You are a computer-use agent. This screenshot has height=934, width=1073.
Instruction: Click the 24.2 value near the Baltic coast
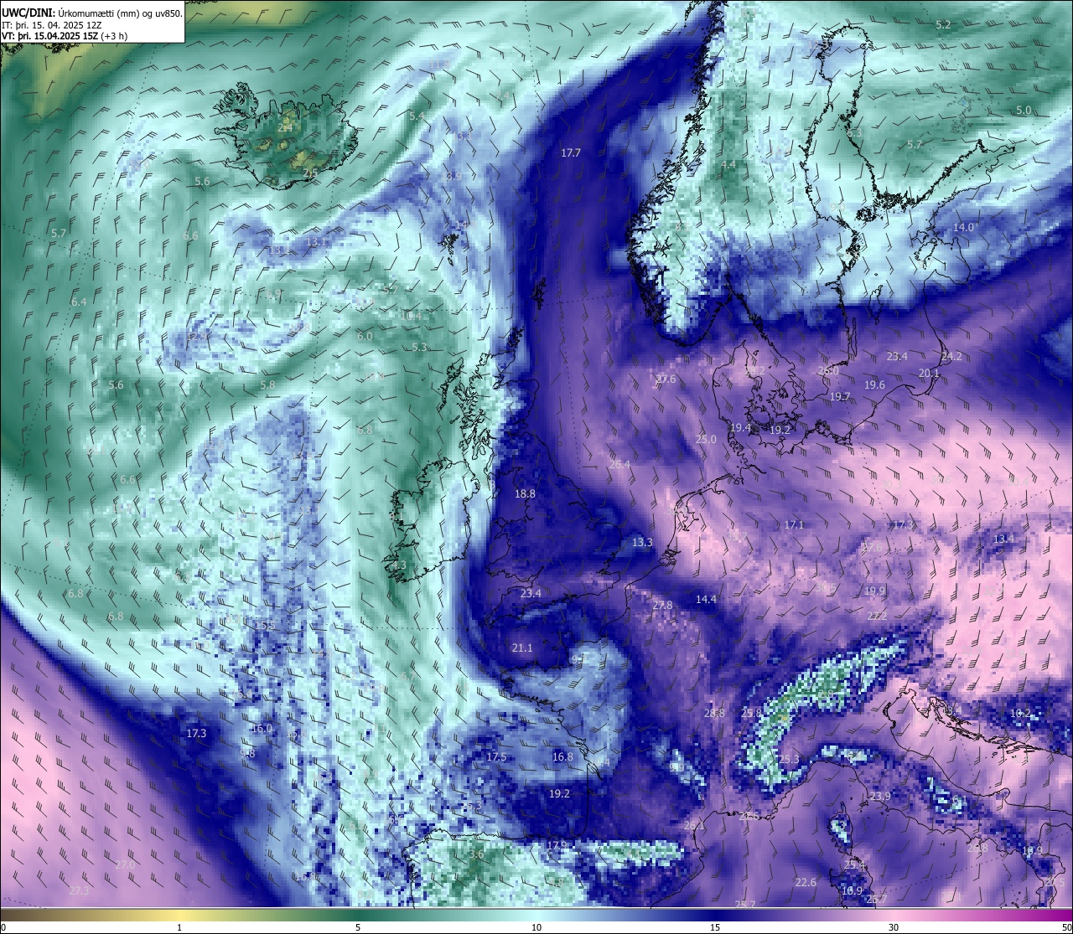(x=951, y=356)
